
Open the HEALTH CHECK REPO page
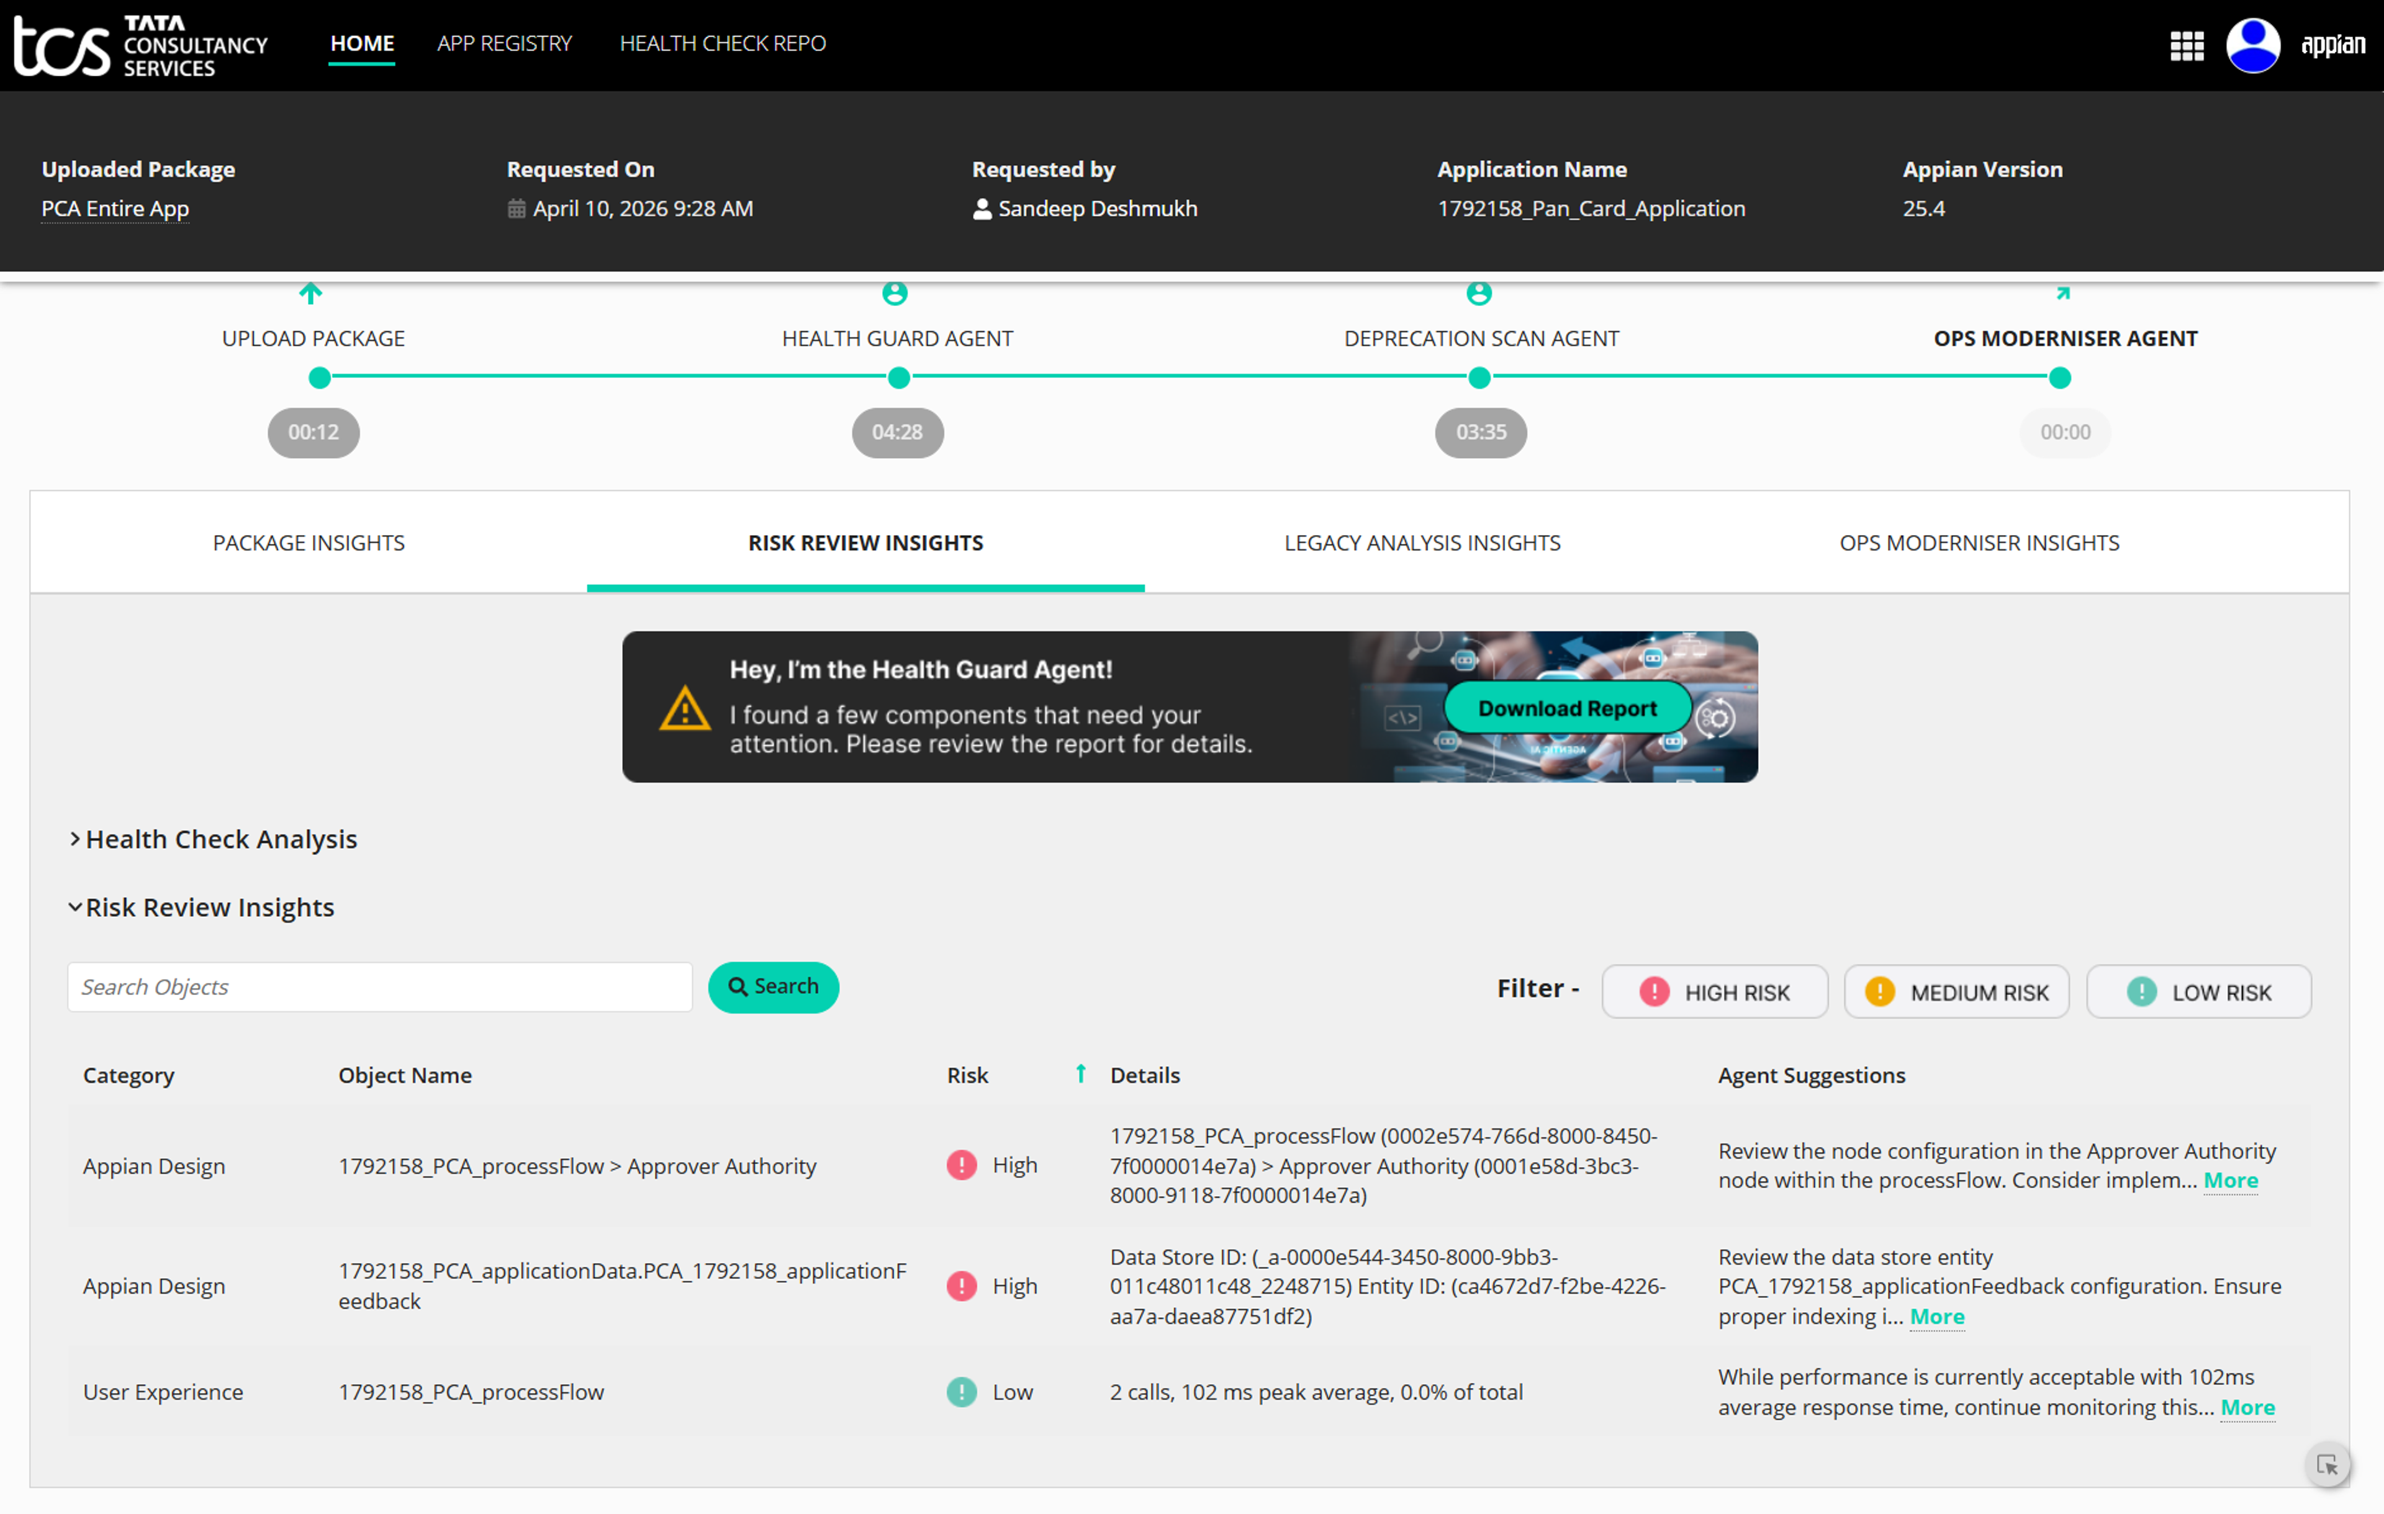pyautogui.click(x=723, y=43)
